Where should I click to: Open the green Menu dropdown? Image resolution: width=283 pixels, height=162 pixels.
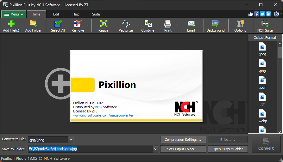pos(14,14)
